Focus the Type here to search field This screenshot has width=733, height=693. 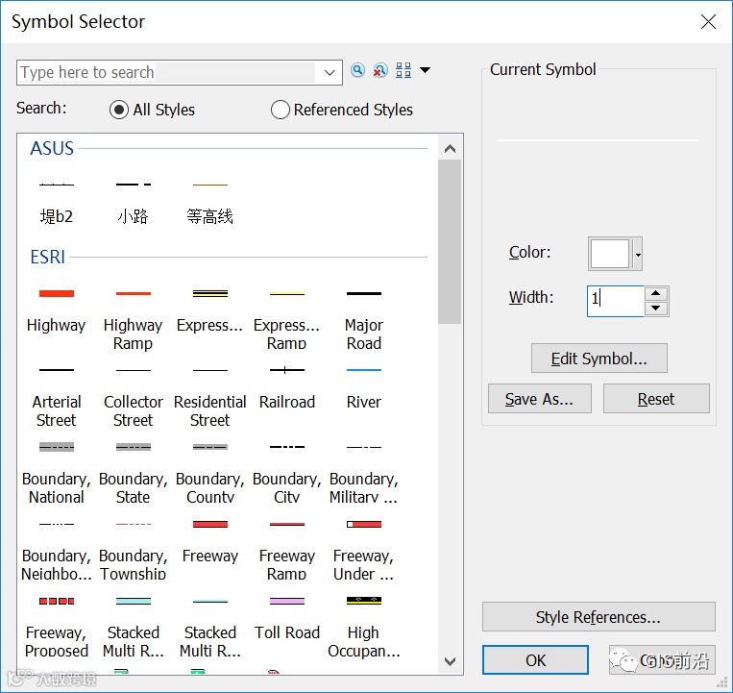167,72
